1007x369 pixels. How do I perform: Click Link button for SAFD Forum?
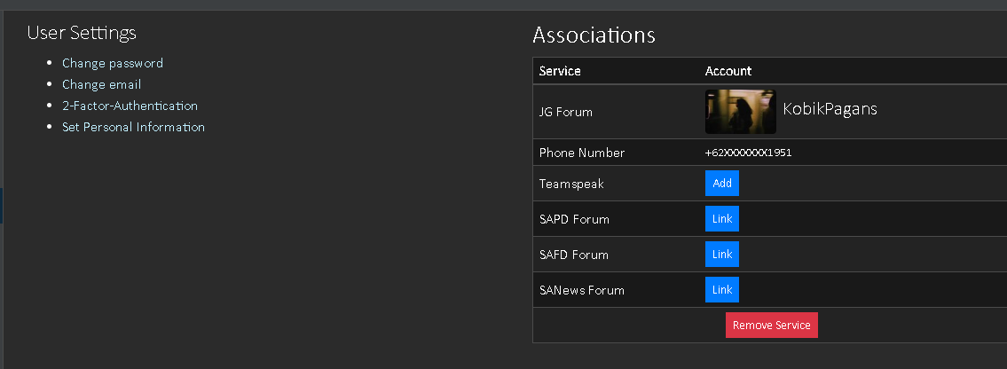(722, 254)
